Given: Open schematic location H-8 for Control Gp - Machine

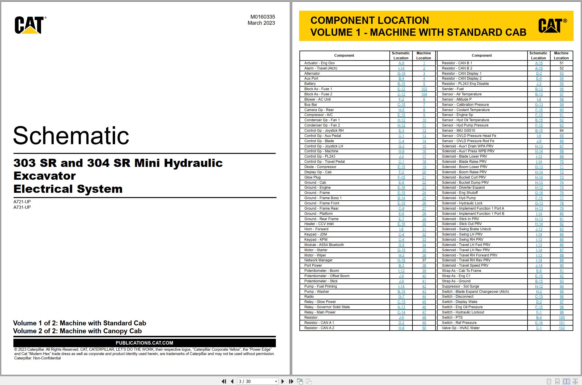Looking at the screenshot, I should coord(401,151).
